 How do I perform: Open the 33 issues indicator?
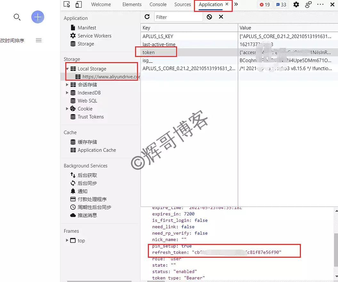pos(281,4)
